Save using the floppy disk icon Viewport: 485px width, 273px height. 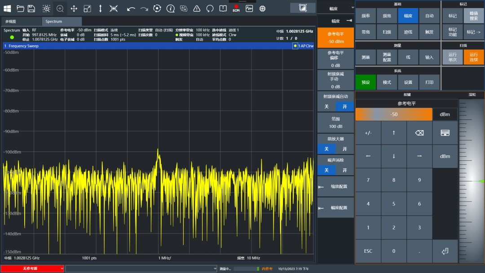pyautogui.click(x=31, y=9)
